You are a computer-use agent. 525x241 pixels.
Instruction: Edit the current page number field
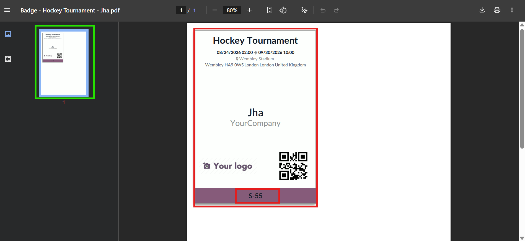(x=181, y=10)
